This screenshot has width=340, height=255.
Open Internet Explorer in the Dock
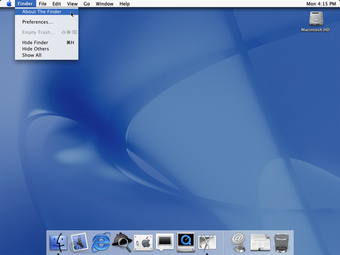101,242
